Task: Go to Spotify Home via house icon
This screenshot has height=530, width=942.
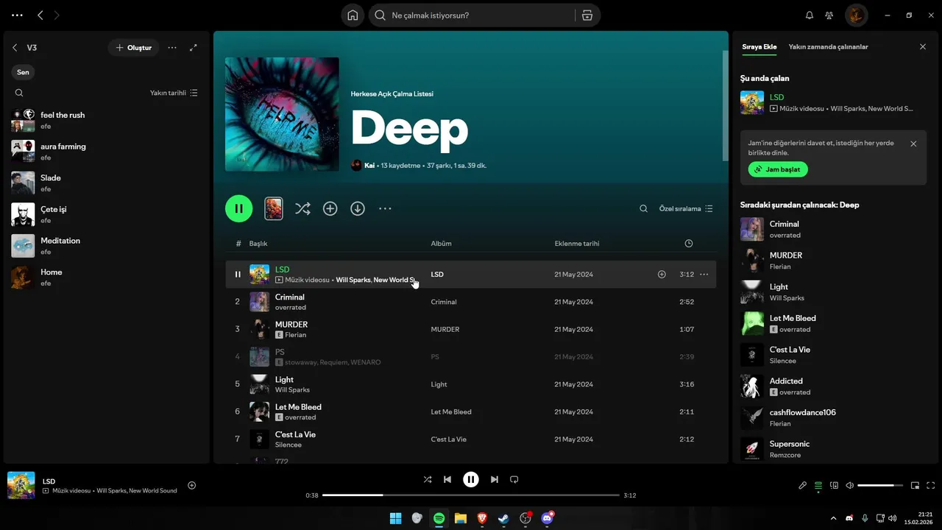Action: (353, 15)
